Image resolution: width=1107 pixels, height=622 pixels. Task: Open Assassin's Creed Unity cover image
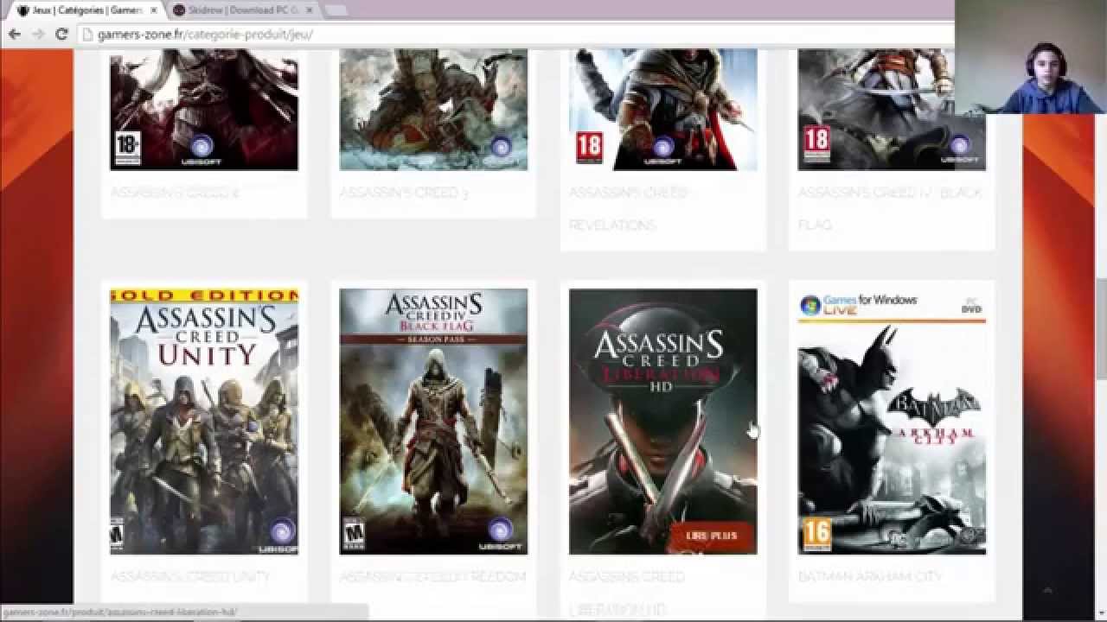(204, 422)
